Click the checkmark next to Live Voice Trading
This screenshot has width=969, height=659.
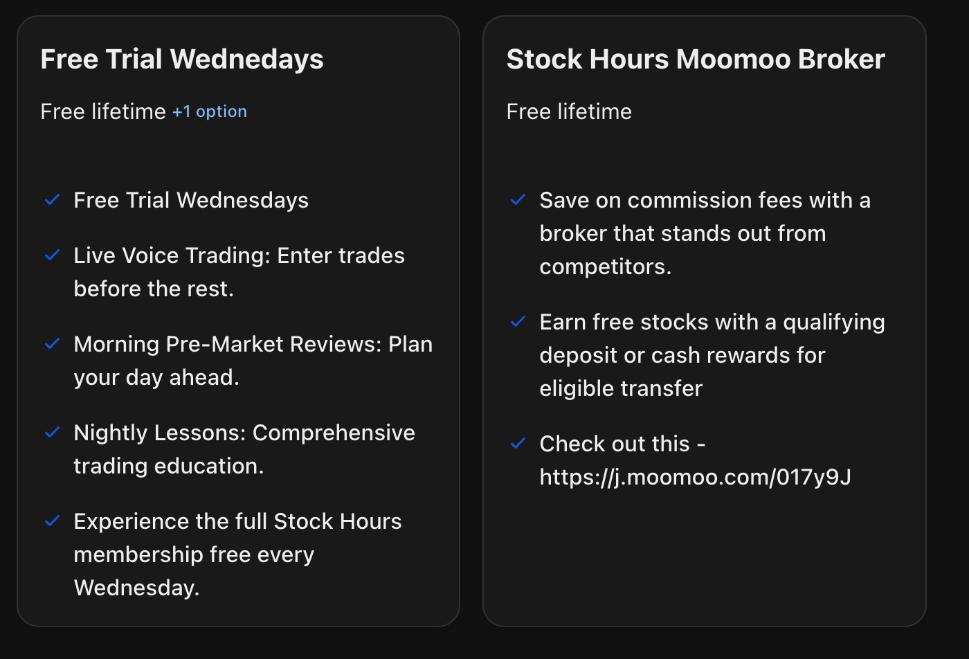(52, 255)
